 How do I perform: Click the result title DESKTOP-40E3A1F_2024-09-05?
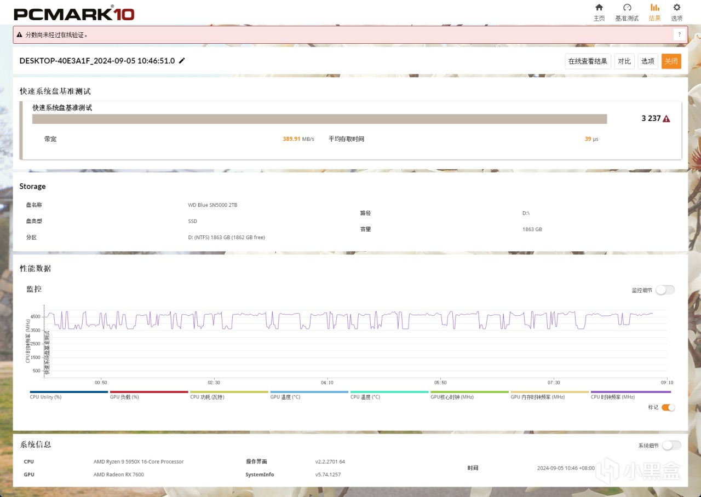click(97, 61)
